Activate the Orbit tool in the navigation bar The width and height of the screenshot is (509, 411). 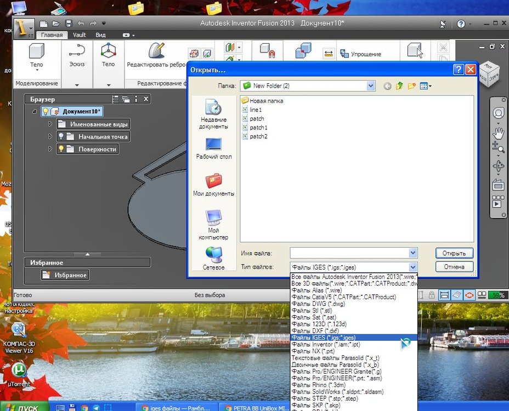[x=498, y=165]
